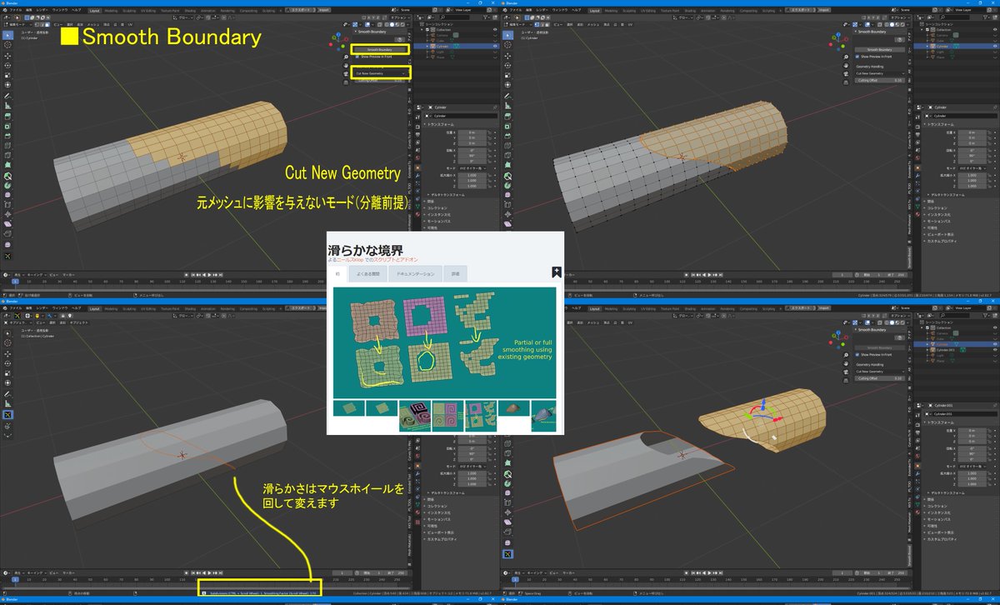Open ドキュメンテーション tab on web card
Screen dimensions: 1000x605
415,273
